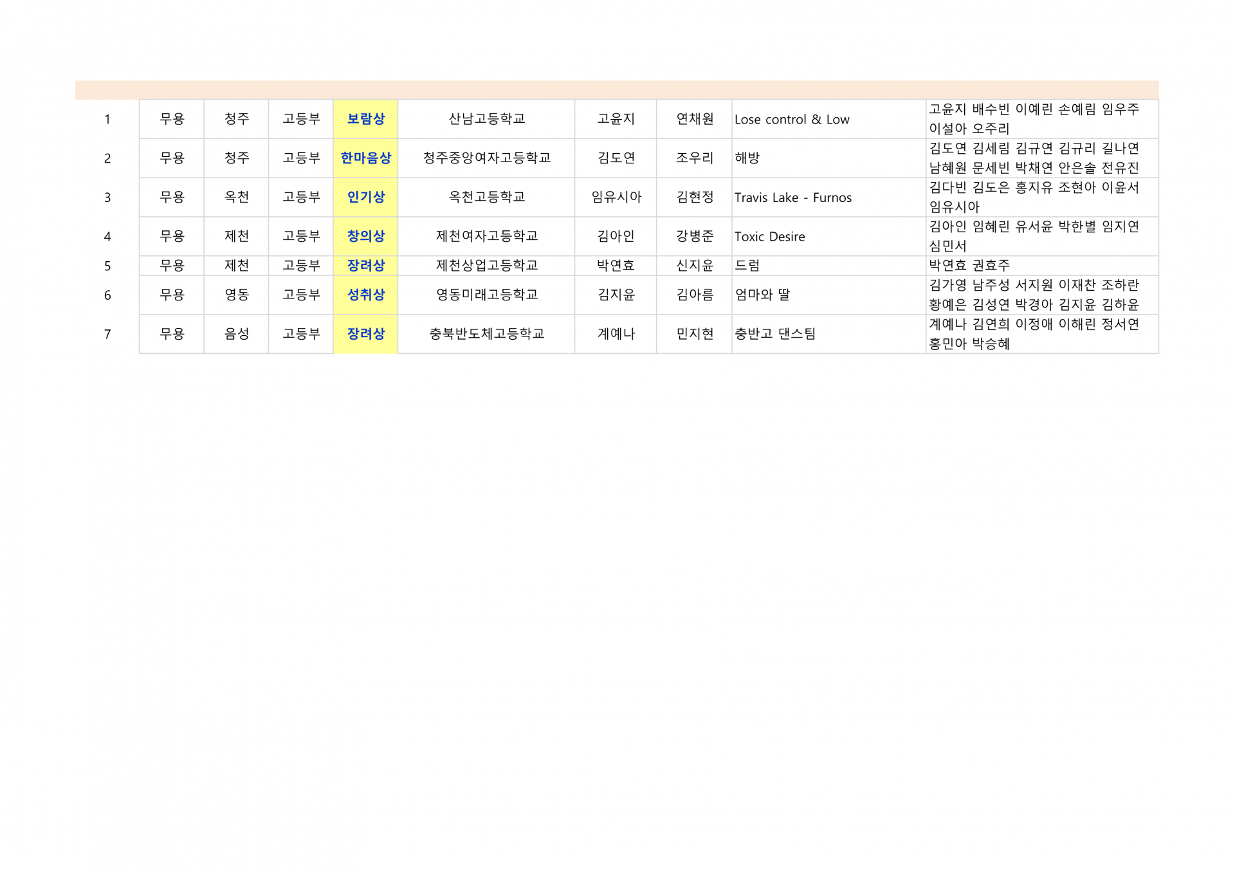Click teacher name 강병준
This screenshot has height=873, width=1235.
click(695, 236)
